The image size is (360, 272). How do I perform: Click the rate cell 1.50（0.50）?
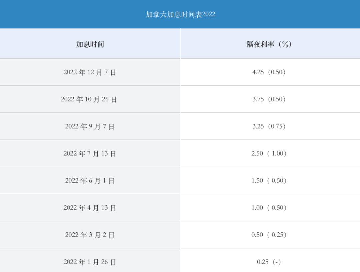click(269, 180)
